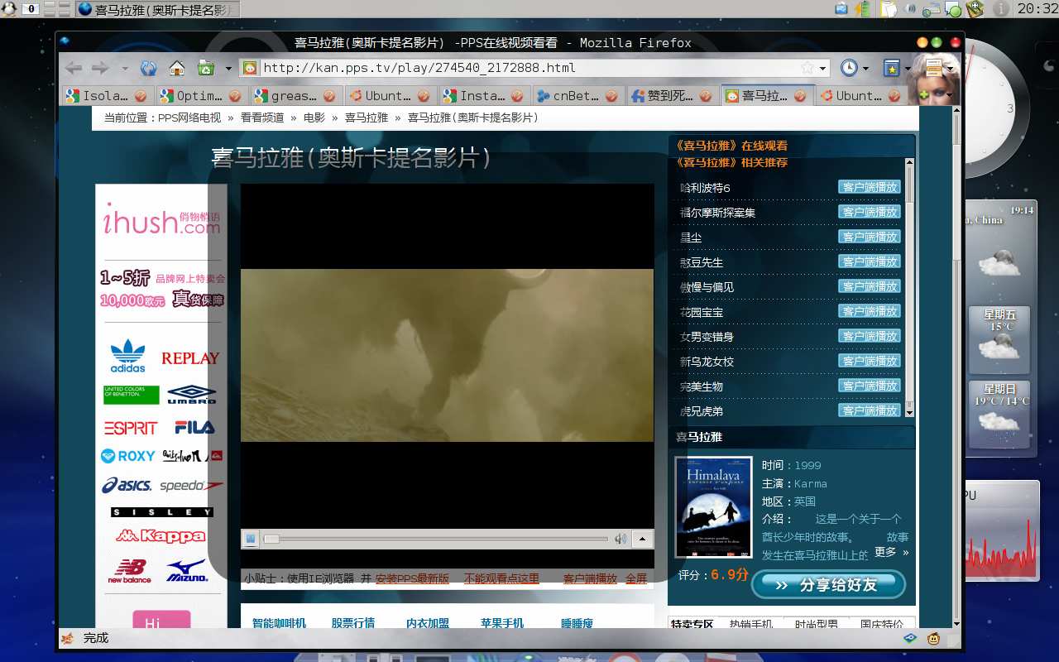Open the '星尘' movie title
Screen dimensions: 1059x662
691,237
